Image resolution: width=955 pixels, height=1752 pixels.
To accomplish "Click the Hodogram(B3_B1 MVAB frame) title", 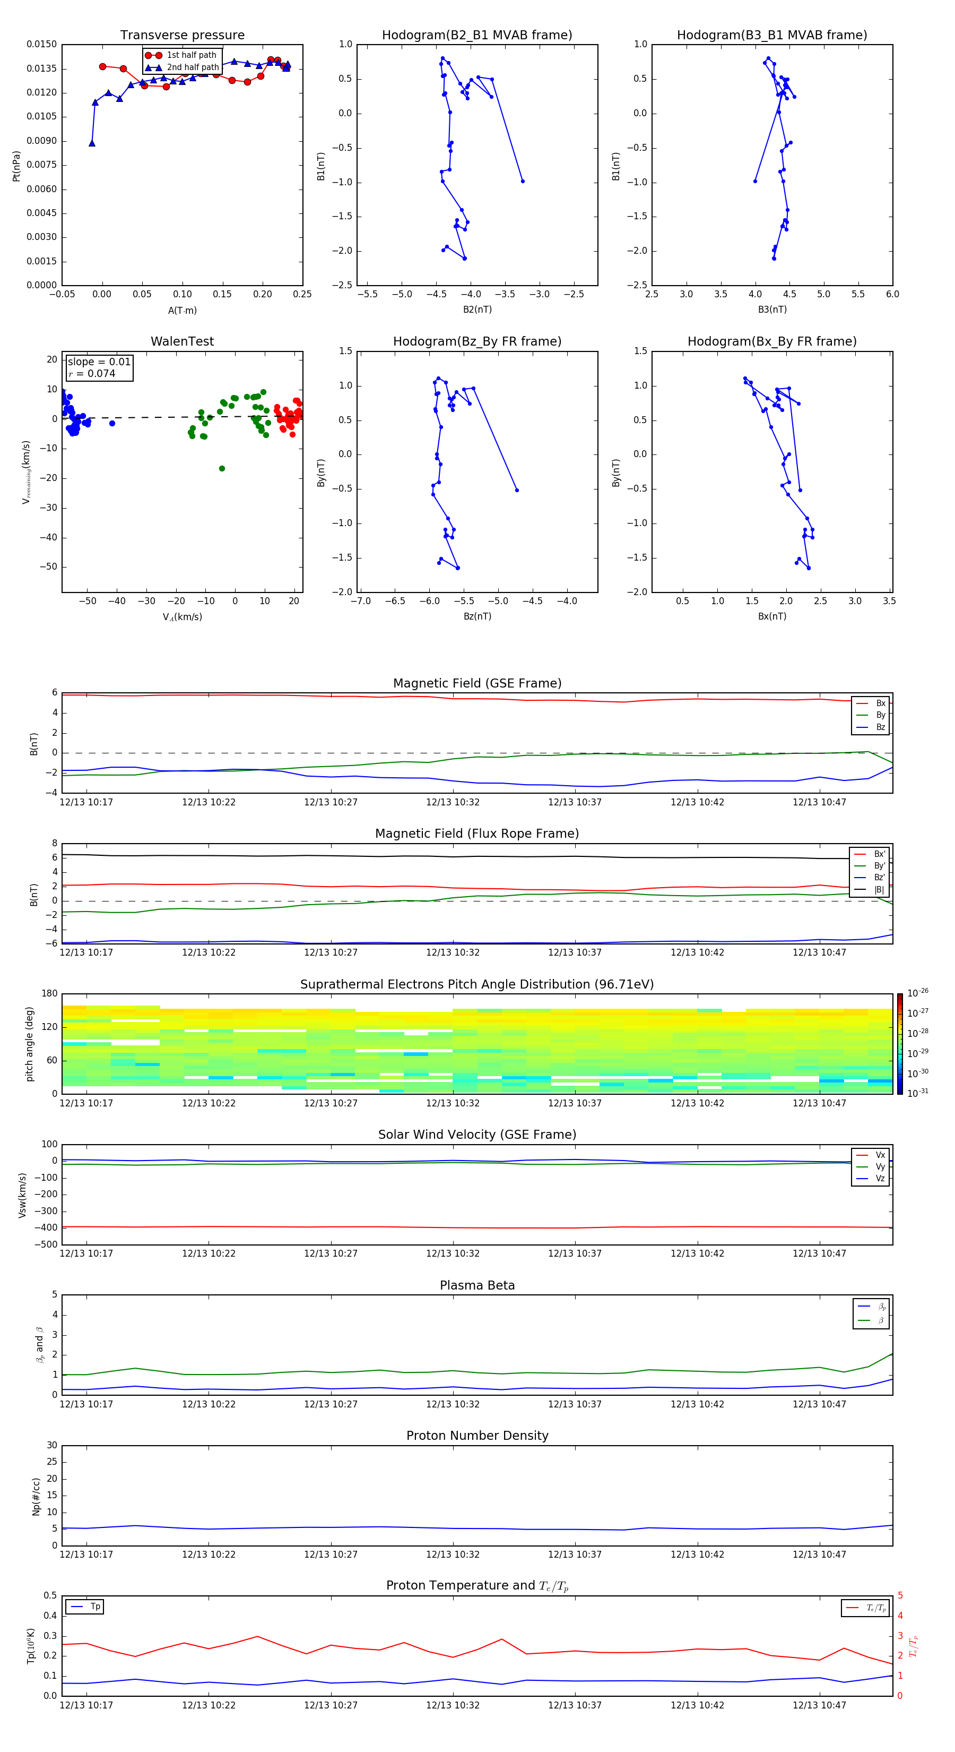I will (772, 36).
